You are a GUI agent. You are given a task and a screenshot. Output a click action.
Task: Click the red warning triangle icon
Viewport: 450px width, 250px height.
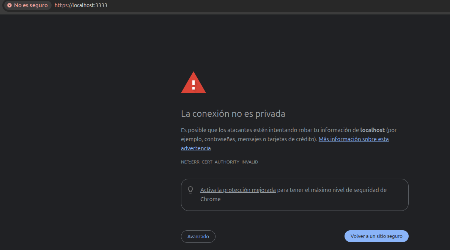point(194,82)
